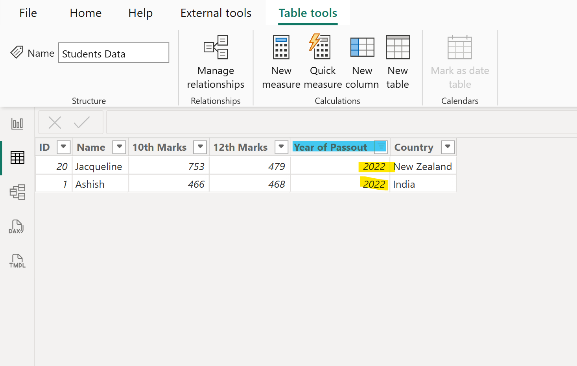Open the File menu
This screenshot has height=366, width=577.
pos(28,13)
